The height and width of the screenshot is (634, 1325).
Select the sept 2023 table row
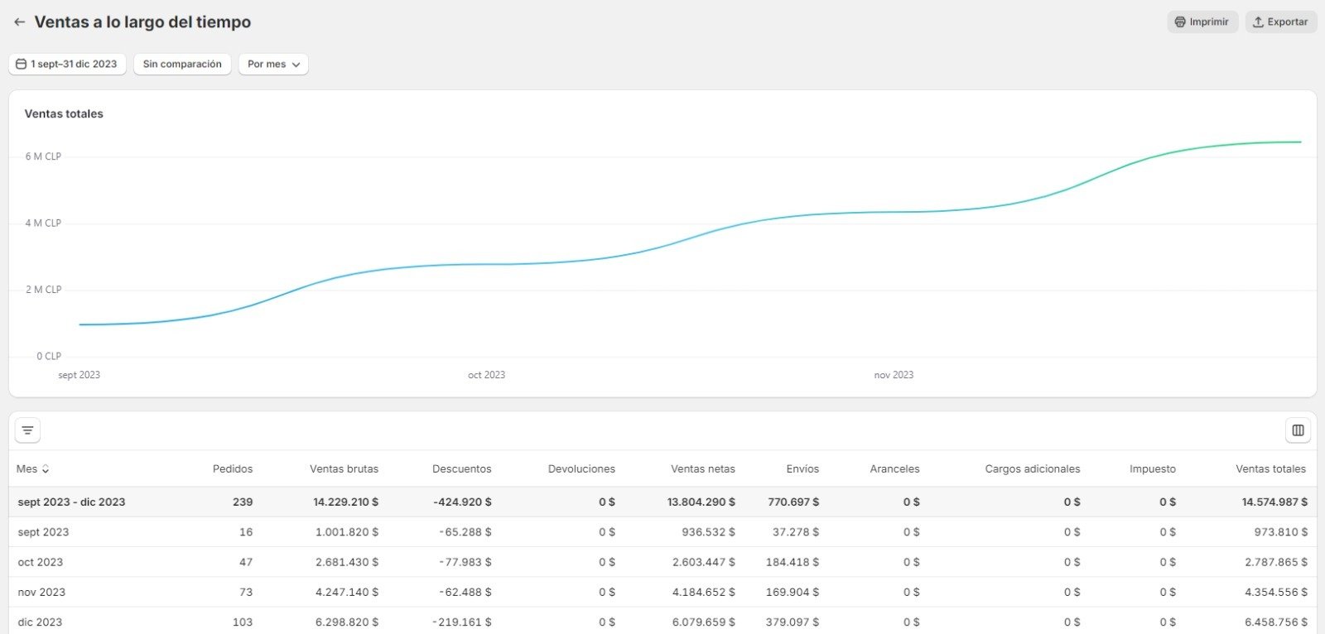(x=43, y=532)
